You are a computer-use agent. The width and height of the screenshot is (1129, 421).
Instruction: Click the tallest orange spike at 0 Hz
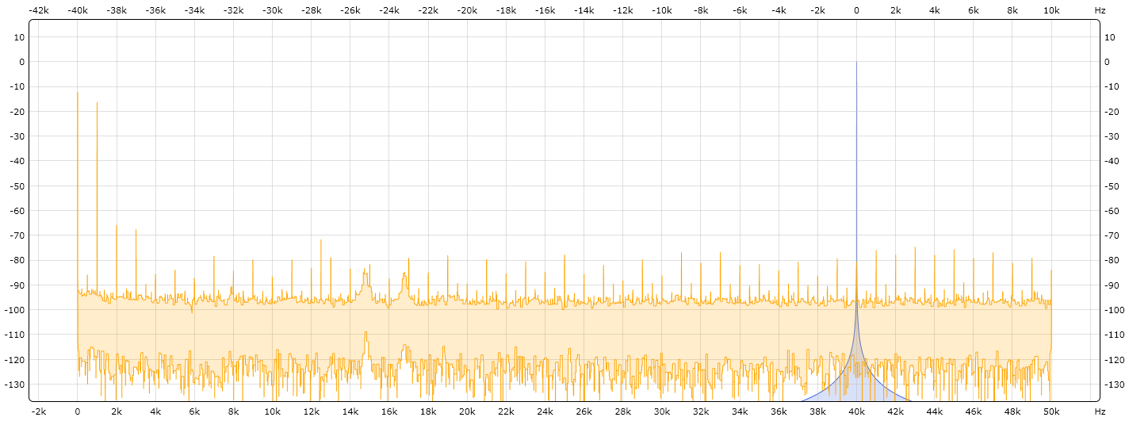[x=78, y=94]
